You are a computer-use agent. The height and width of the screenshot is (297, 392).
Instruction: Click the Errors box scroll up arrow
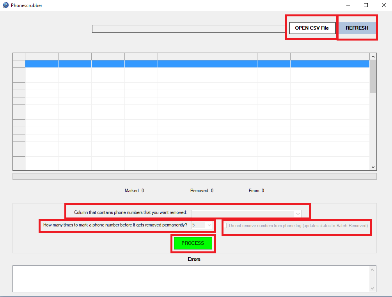click(372, 270)
